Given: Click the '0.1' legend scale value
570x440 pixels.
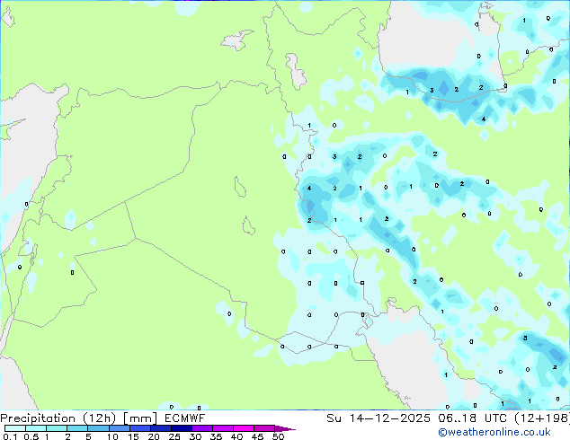Looking at the screenshot, I should (10, 436).
